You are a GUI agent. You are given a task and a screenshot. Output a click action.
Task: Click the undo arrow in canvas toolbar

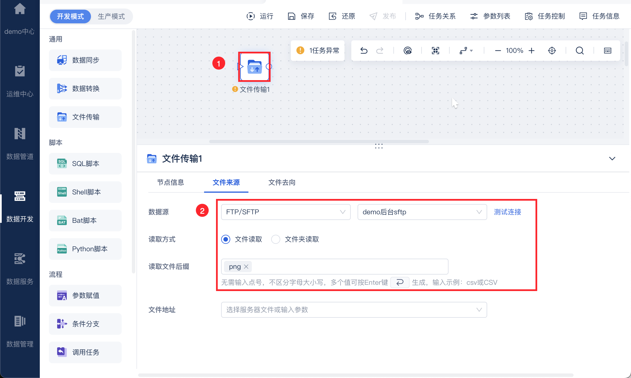364,51
